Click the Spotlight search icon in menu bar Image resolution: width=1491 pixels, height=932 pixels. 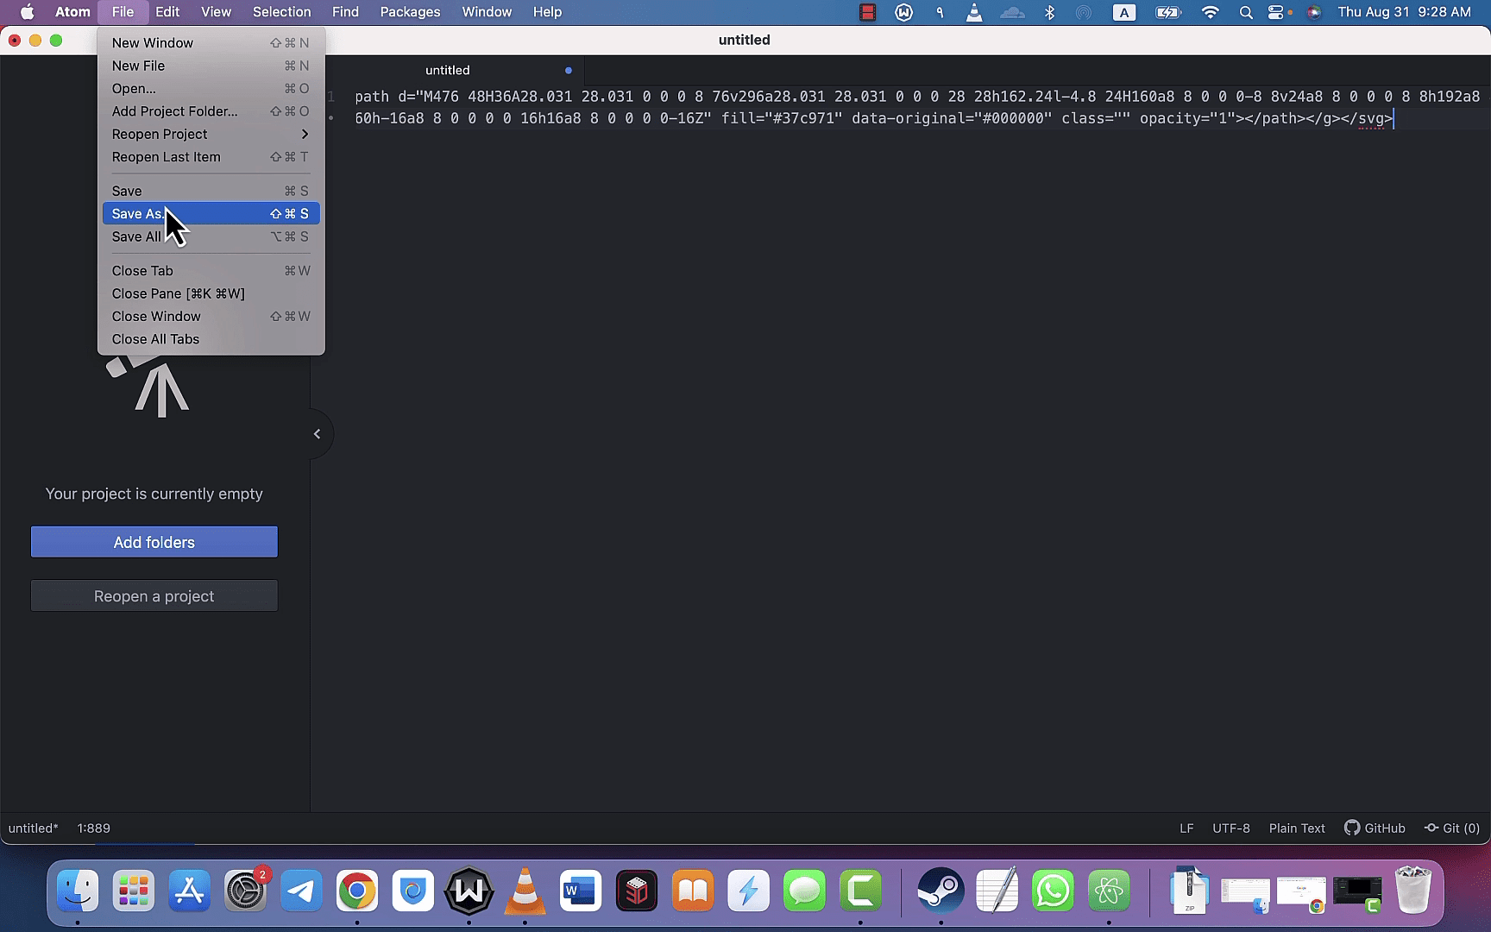pyautogui.click(x=1246, y=12)
